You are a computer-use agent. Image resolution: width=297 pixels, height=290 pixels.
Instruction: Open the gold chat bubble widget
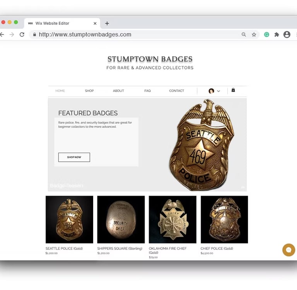tap(288, 250)
